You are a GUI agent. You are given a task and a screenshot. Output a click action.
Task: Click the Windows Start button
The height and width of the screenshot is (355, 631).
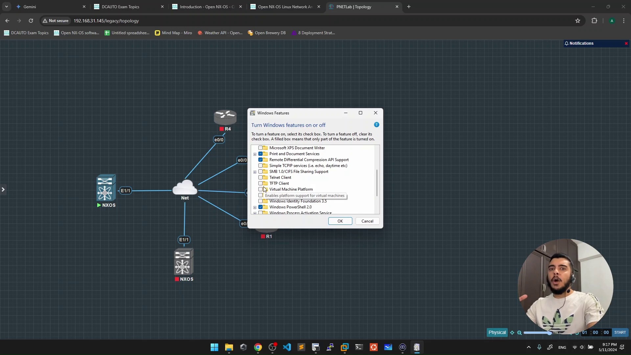click(214, 347)
